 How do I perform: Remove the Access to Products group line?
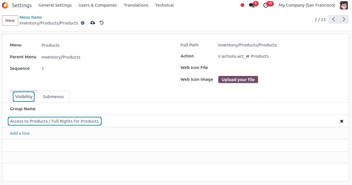(x=341, y=121)
